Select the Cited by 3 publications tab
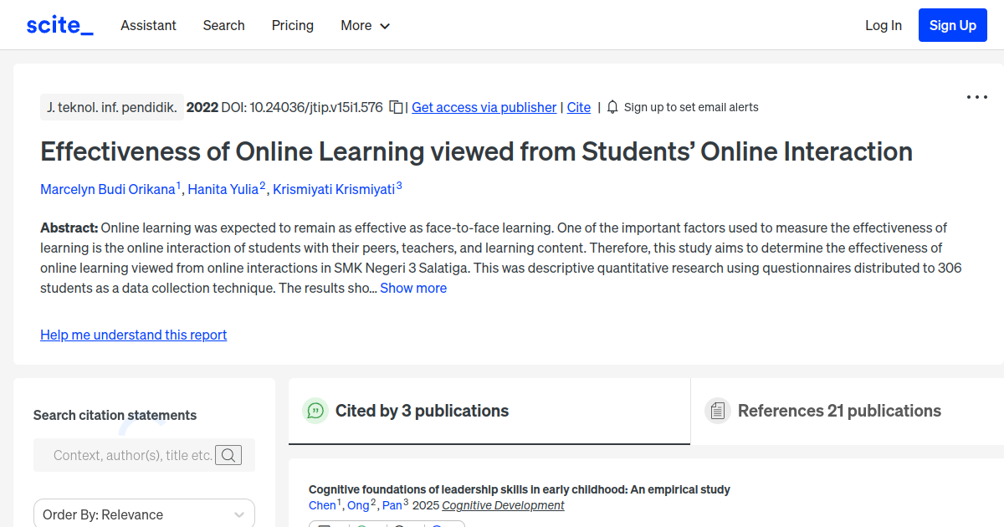The height and width of the screenshot is (527, 1004). (x=422, y=411)
